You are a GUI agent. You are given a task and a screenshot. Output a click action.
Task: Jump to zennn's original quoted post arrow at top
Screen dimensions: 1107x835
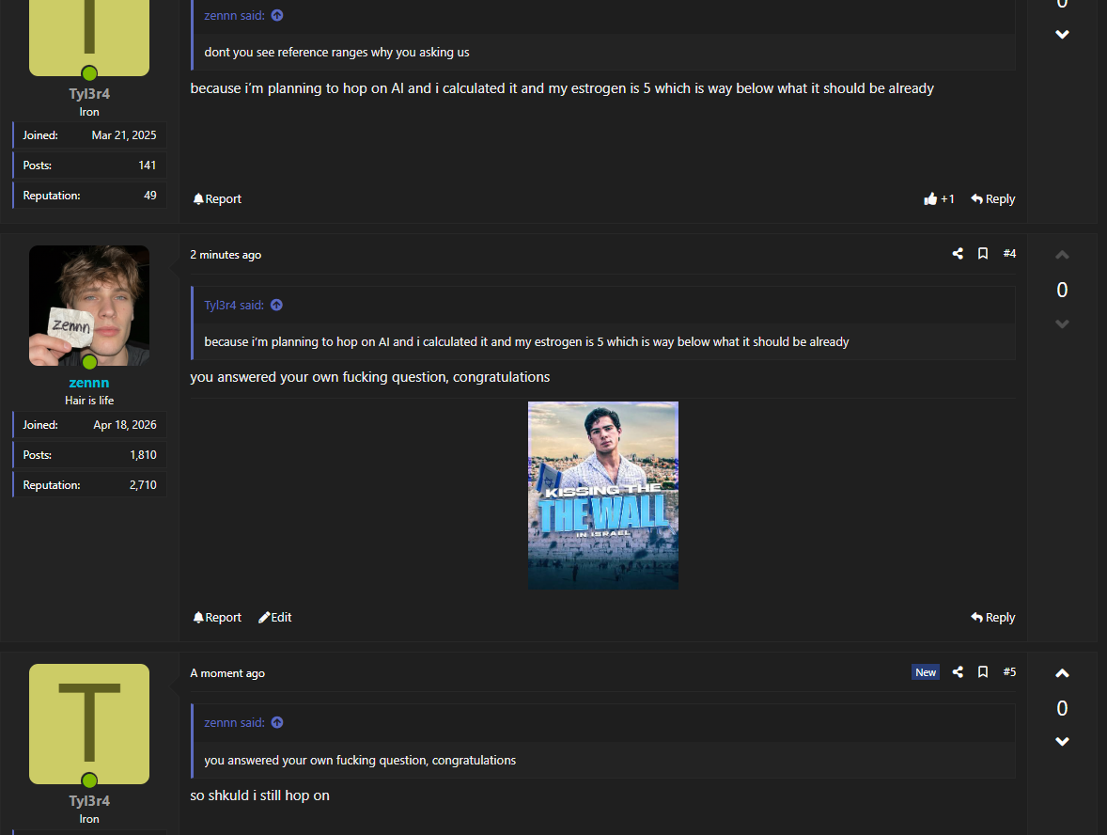(x=276, y=16)
